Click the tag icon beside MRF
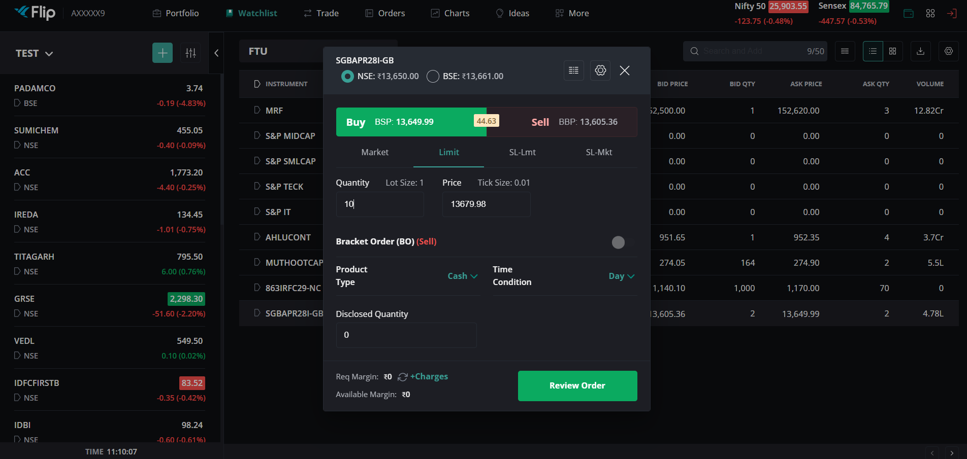The width and height of the screenshot is (967, 459). click(x=257, y=110)
